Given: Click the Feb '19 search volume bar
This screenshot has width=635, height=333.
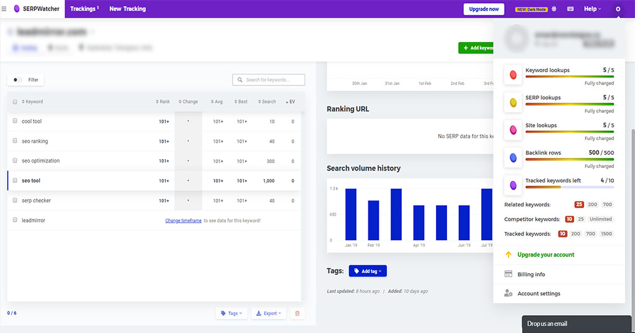Looking at the screenshot, I should tap(373, 220).
